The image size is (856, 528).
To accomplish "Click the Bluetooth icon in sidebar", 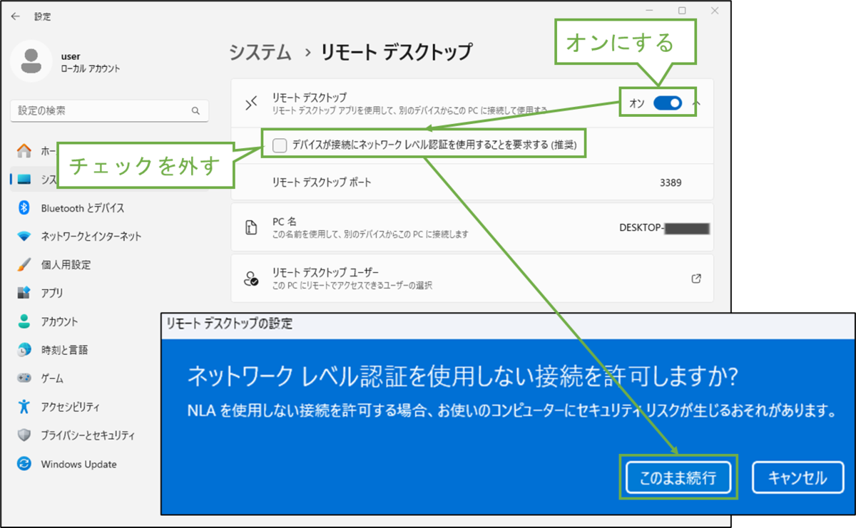I will 24,208.
